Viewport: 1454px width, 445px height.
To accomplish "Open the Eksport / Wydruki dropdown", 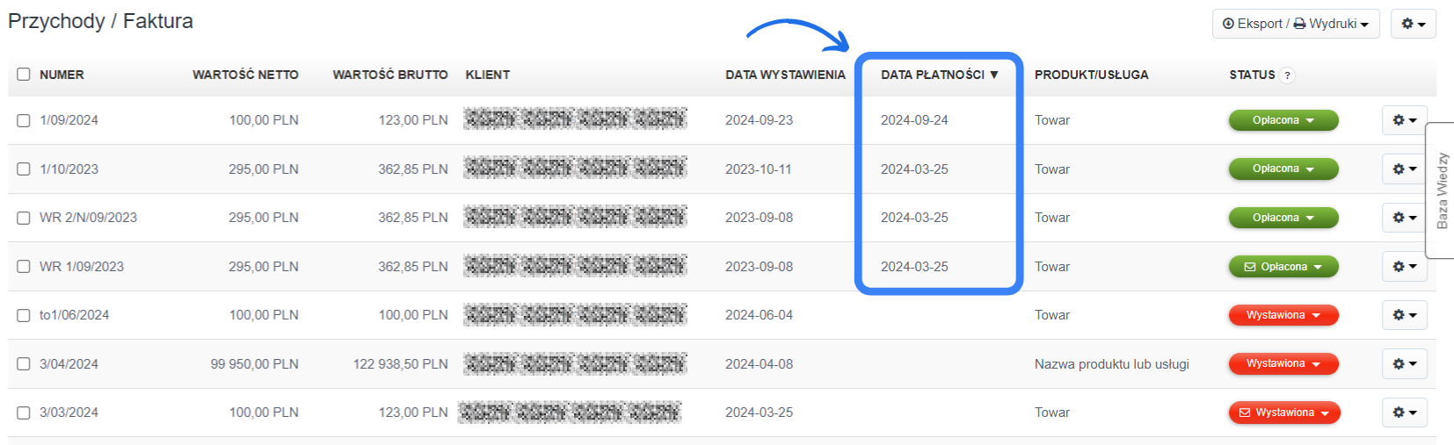I will click(x=1295, y=24).
